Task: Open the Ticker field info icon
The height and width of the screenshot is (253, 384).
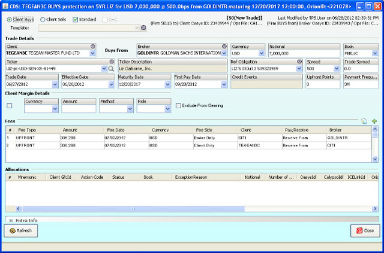Action: point(112,62)
